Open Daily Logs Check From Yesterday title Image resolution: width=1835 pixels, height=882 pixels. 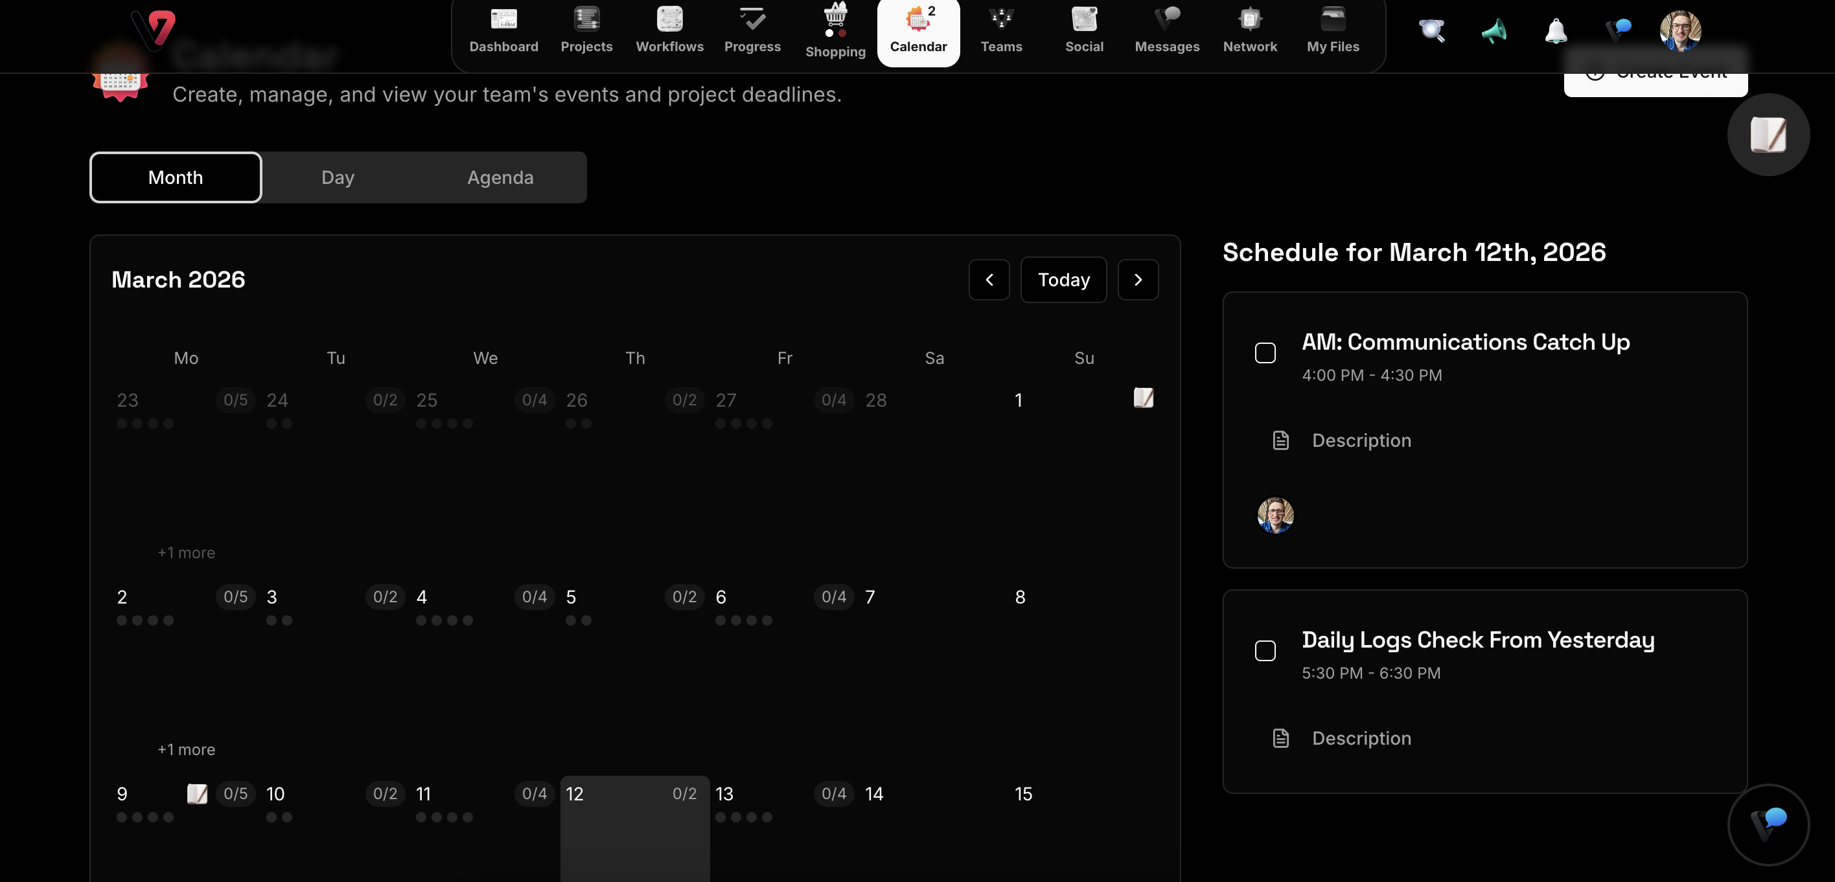click(1477, 640)
